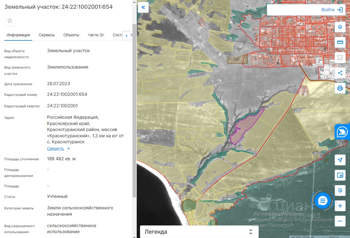The width and height of the screenshot is (350, 238).
Task: Collapse the address with Свернуть link
Action: pyautogui.click(x=55, y=148)
